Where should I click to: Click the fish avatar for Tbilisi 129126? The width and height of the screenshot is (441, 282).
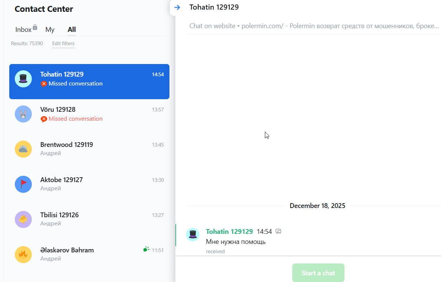click(23, 219)
